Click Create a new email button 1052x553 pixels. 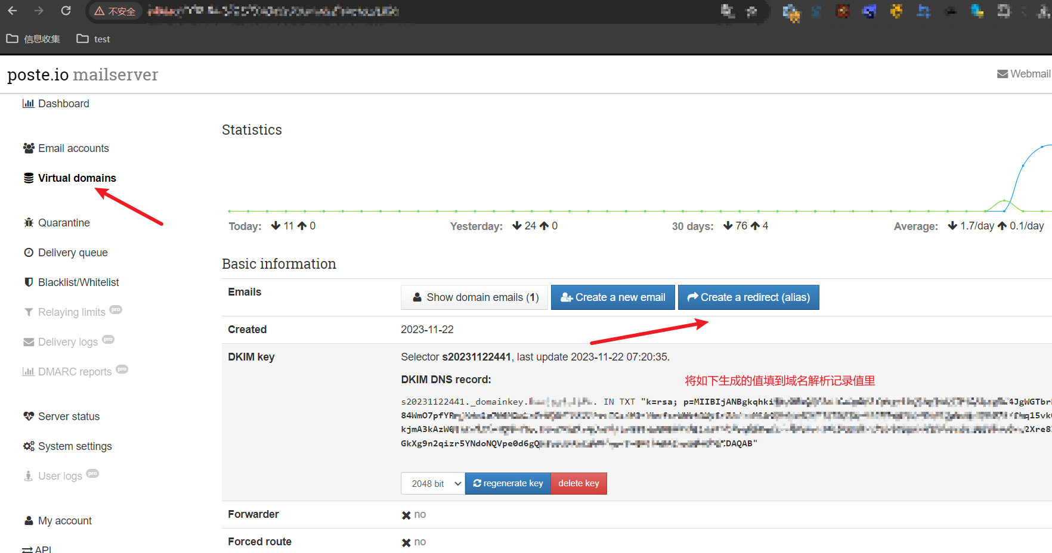coord(612,297)
